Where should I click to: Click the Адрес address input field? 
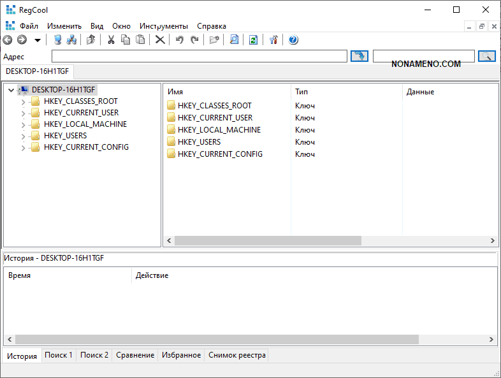(x=199, y=56)
